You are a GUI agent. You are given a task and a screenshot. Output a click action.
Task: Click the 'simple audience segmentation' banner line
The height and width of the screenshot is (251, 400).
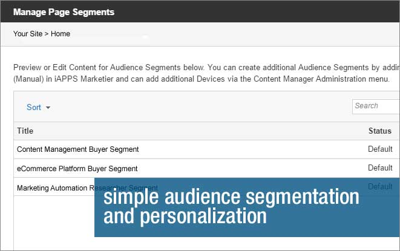[231, 197]
